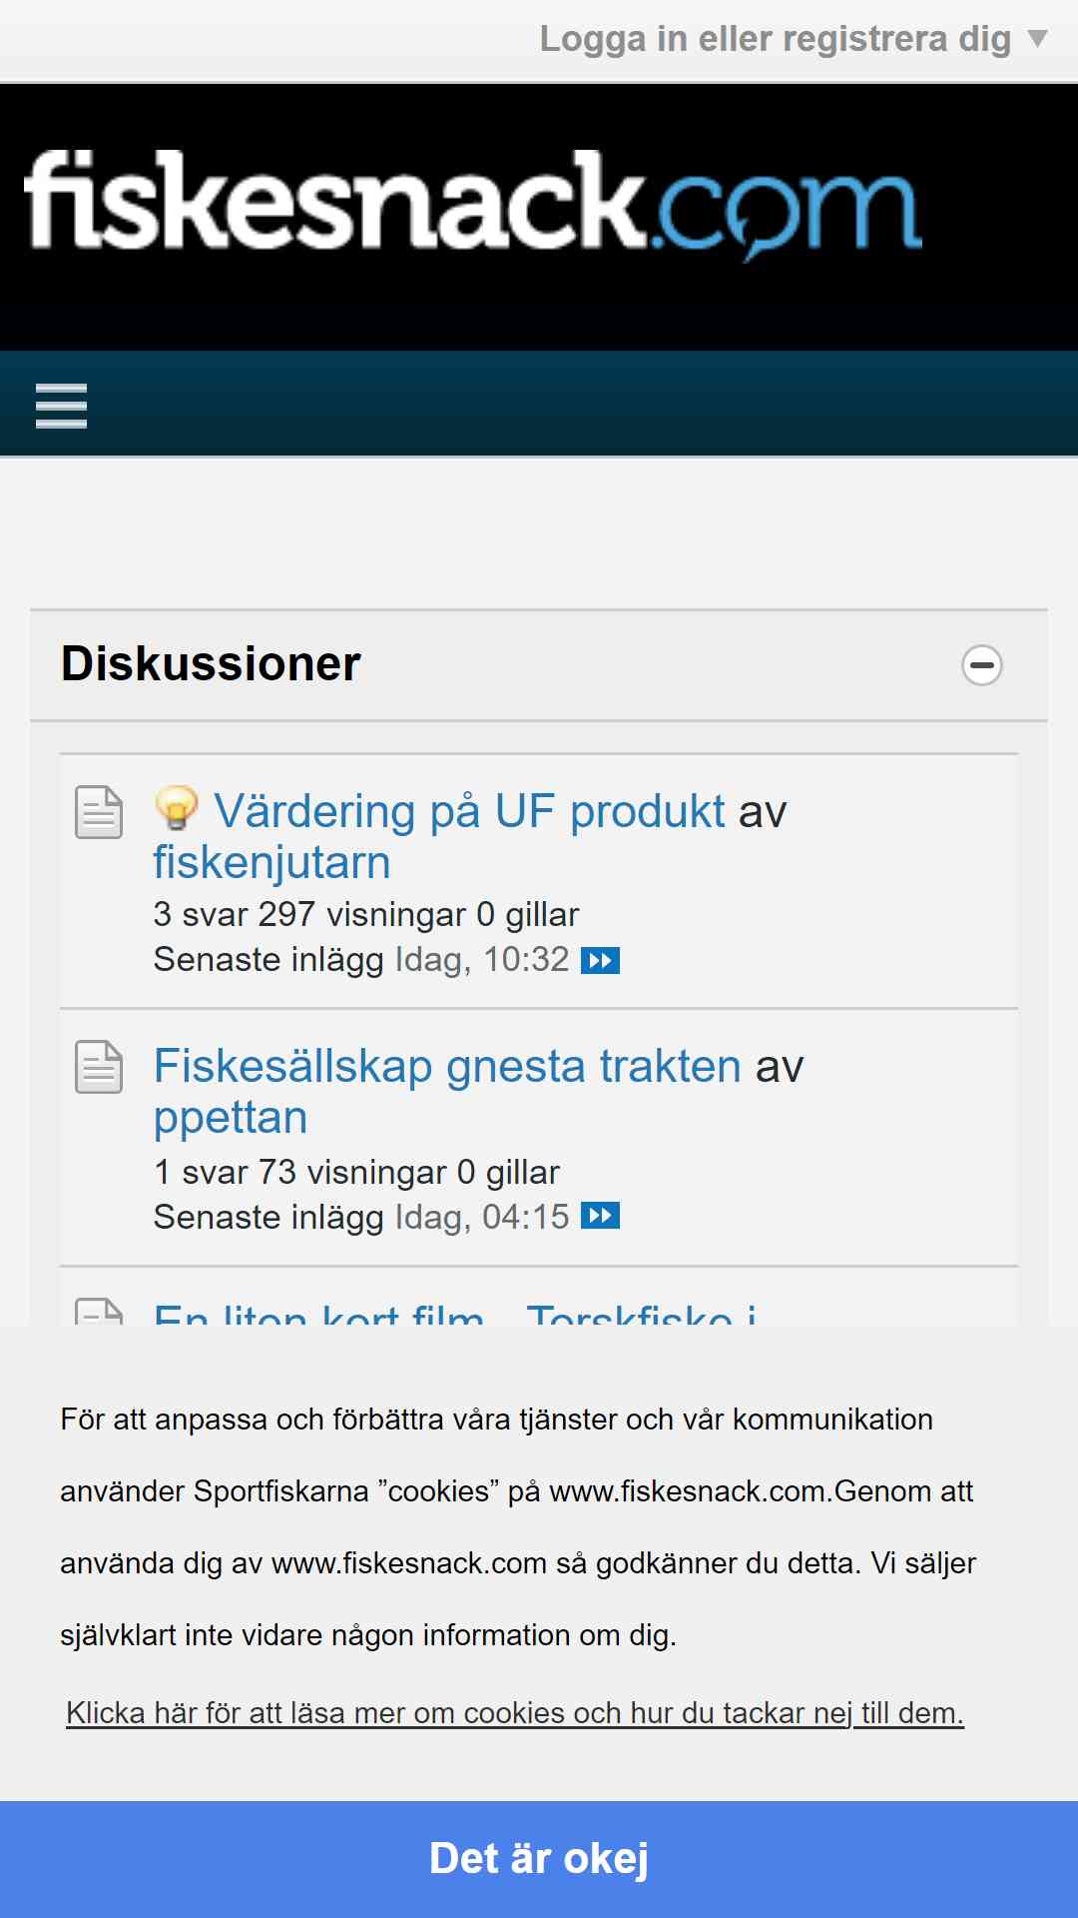Open the hamburger navigation menu

61,406
